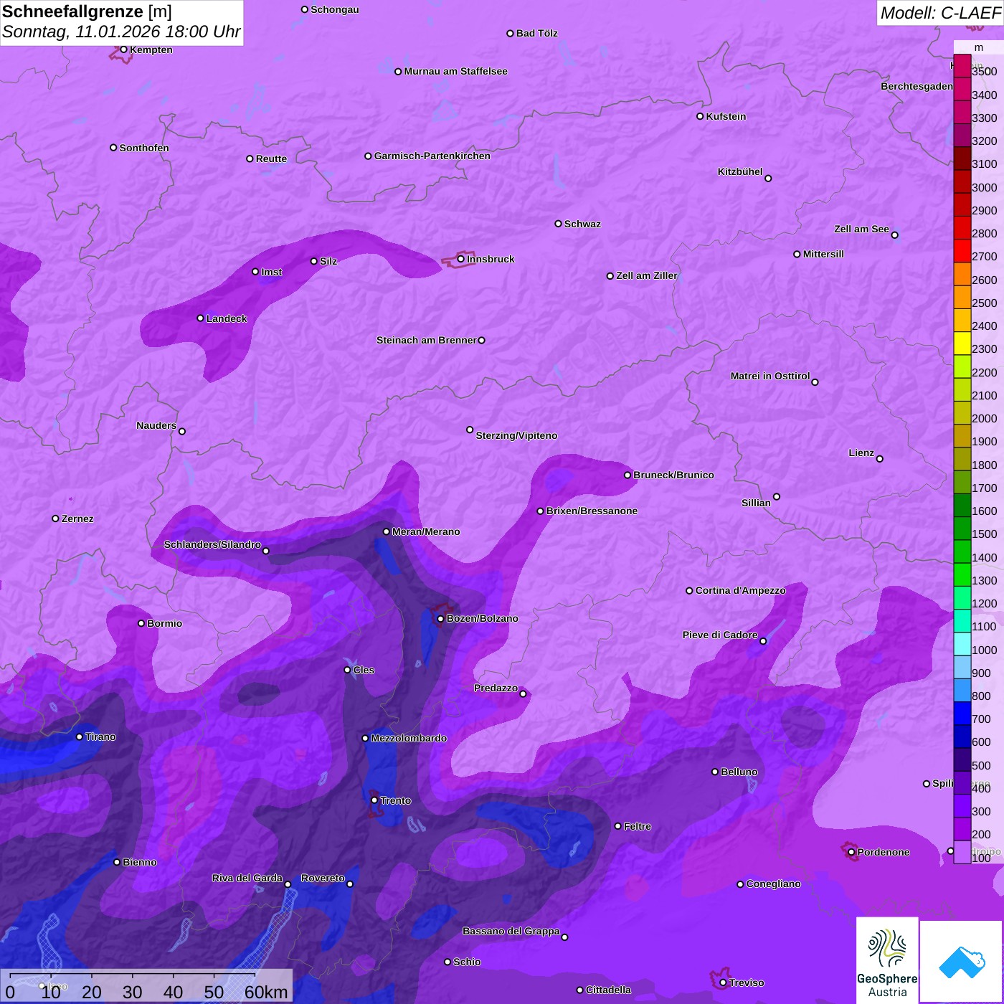The image size is (1004, 1004).
Task: Click the Cortina d'Ampezzo label
Action: click(741, 590)
